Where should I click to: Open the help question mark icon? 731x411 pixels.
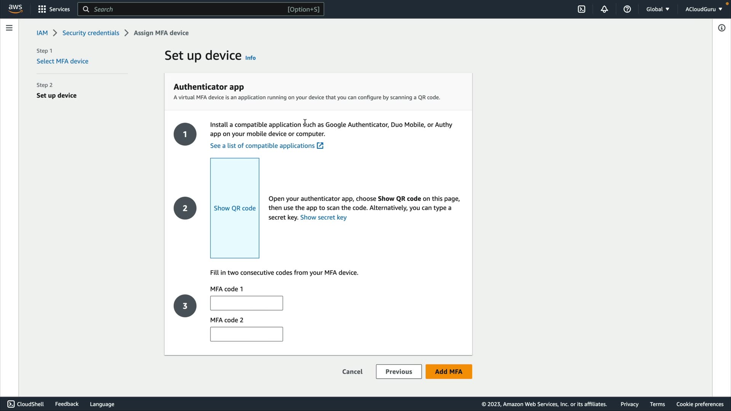point(627,9)
